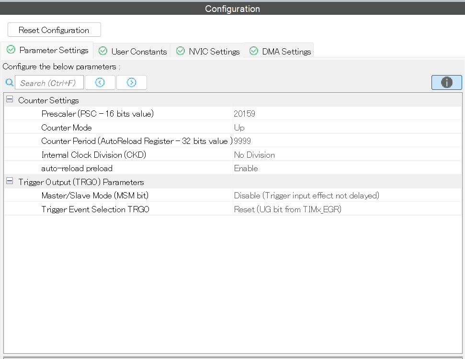
Task: Go to previous search result arrow
Action: click(100, 83)
